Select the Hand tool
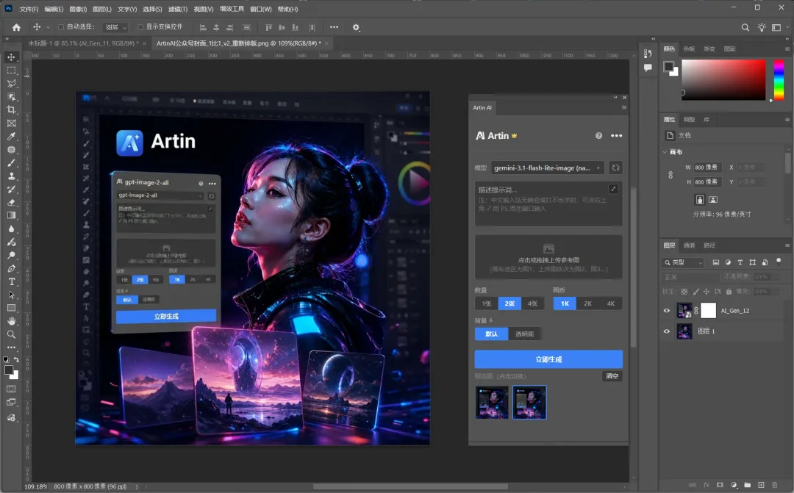This screenshot has height=493, width=794. [x=11, y=321]
